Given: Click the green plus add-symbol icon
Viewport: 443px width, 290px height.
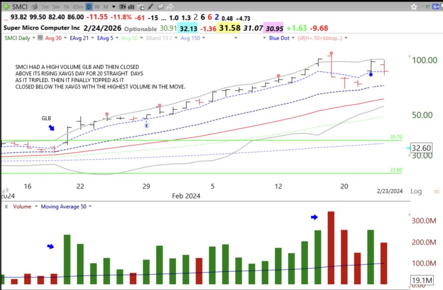Looking at the screenshot, I should (x=6, y=6).
